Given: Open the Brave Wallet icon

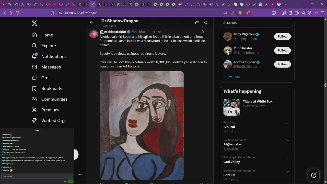Looking at the screenshot, I should point(297,13).
